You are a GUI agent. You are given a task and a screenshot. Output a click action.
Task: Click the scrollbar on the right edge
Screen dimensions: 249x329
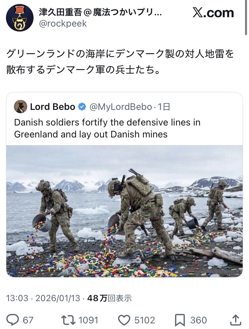tap(246, 17)
